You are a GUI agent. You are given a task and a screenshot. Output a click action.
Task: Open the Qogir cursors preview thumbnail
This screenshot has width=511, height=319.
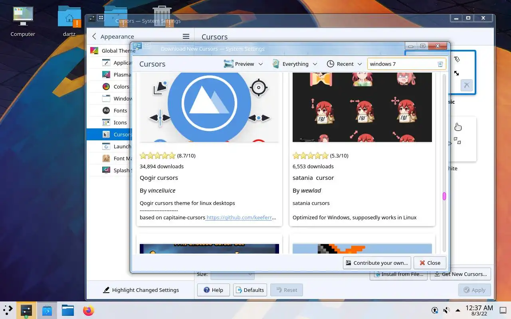coord(209,107)
